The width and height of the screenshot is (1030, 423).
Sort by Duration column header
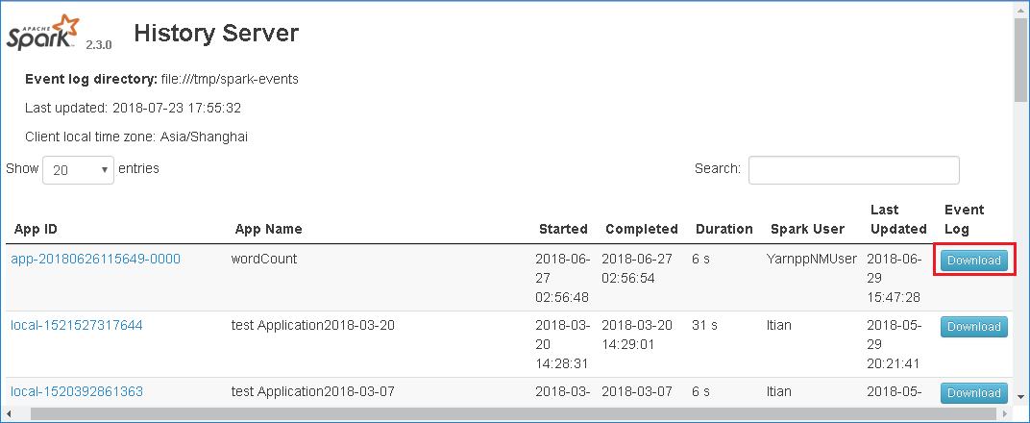[x=723, y=229]
